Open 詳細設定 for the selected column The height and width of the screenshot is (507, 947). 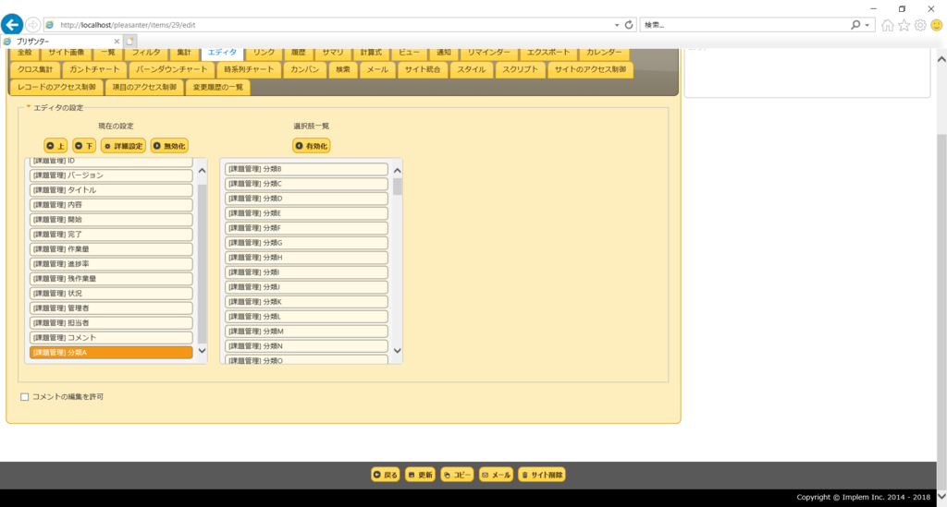point(123,146)
